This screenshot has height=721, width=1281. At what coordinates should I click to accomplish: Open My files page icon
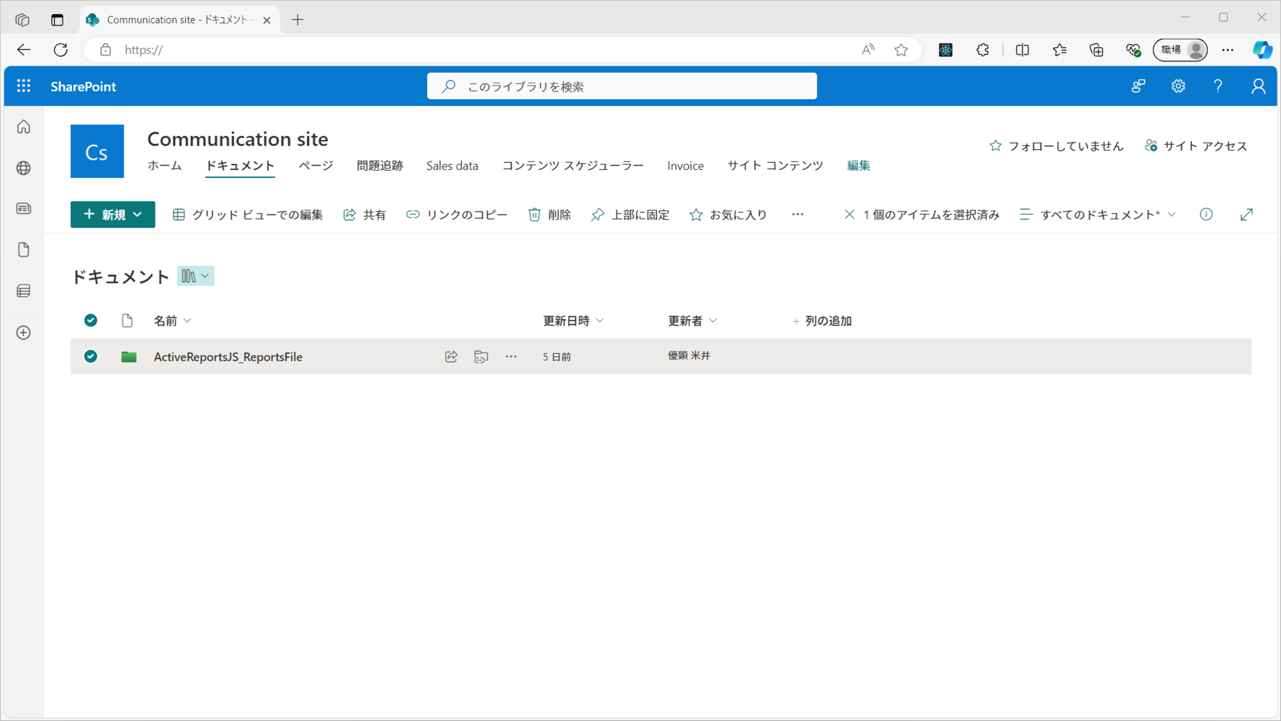point(24,250)
